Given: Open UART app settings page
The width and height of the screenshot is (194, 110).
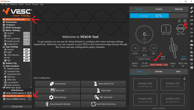Looking at the screenshot, I should click(16, 52).
